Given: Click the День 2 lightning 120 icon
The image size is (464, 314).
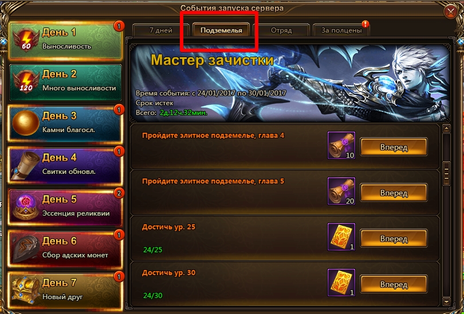Looking at the screenshot, I should point(26,82).
